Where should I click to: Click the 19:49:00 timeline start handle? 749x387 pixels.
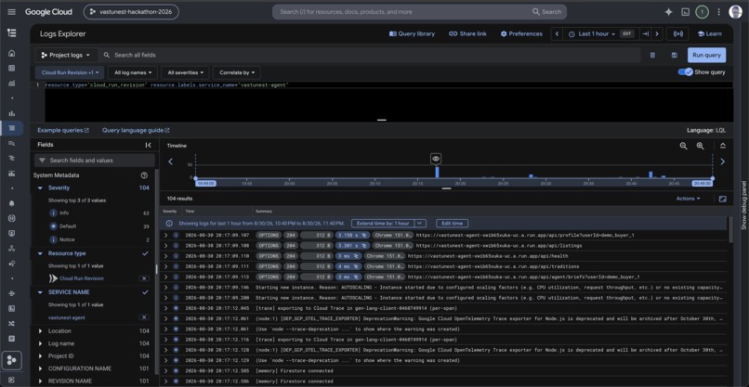(205, 183)
